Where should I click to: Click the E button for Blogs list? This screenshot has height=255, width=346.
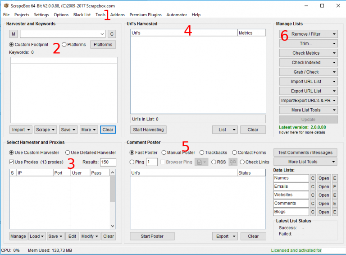pyautogui.click(x=335, y=212)
